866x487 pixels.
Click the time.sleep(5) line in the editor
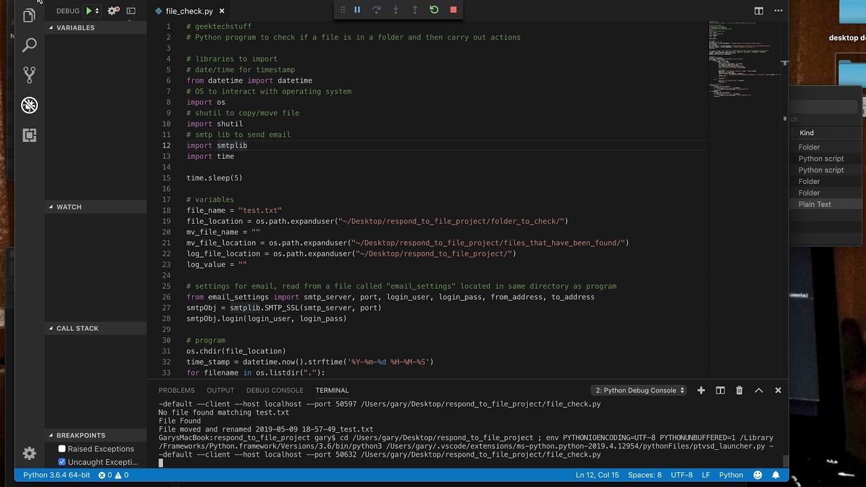pos(214,178)
